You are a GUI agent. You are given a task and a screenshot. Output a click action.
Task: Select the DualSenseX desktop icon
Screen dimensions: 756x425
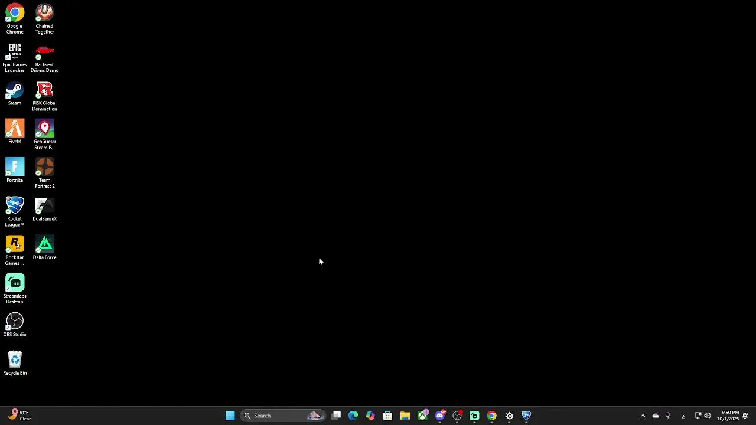[x=44, y=209]
